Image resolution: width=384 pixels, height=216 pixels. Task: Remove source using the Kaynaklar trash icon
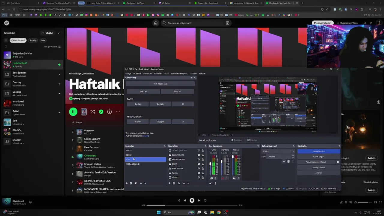[174, 183]
